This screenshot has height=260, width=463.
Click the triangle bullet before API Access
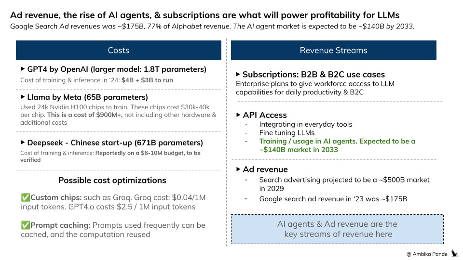click(238, 115)
